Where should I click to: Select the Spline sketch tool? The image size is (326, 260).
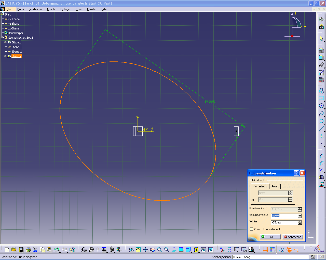[x=321, y=113]
